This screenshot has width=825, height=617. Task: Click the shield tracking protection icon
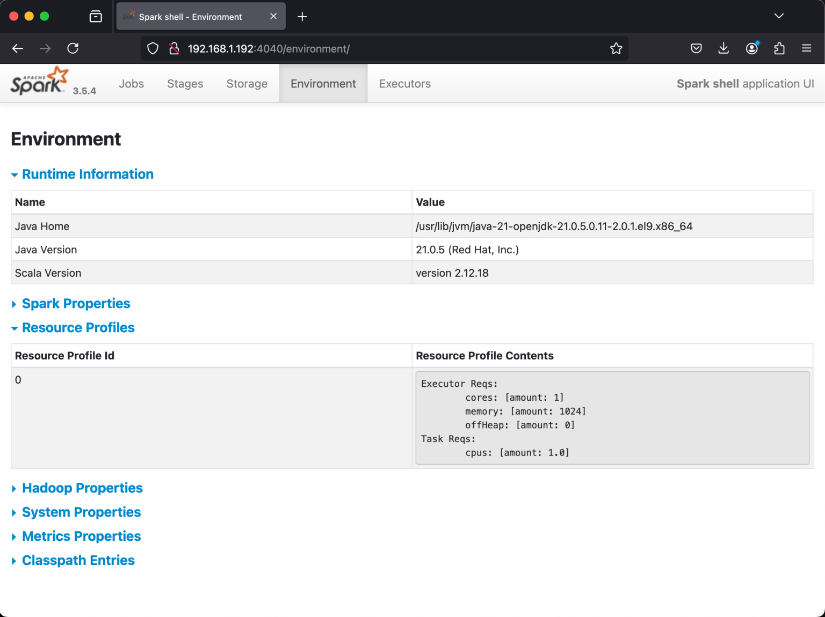pos(153,48)
